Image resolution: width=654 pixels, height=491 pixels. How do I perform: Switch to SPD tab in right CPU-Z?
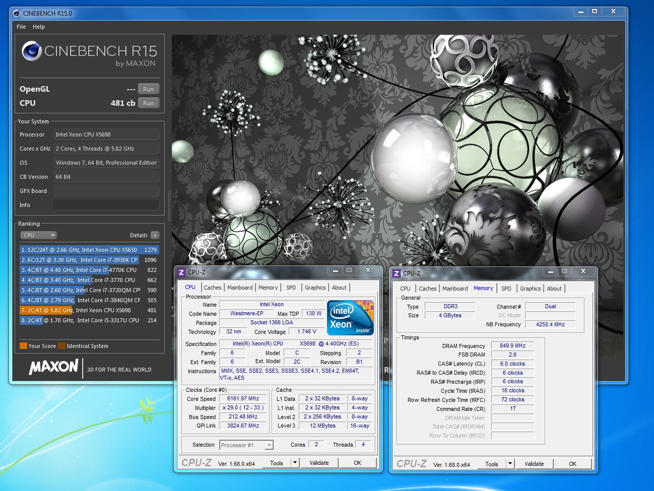[x=506, y=289]
